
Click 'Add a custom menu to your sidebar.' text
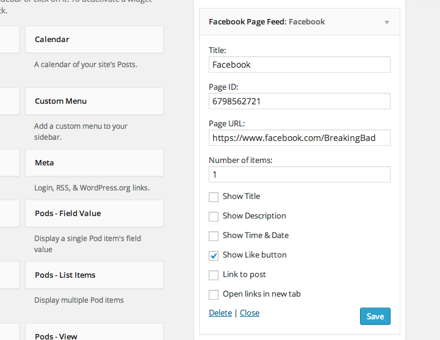pos(81,132)
